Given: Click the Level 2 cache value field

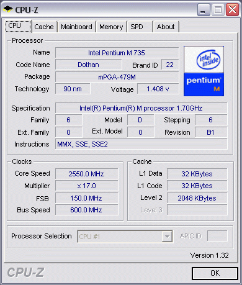Looking at the screenshot, I should tap(197, 198).
